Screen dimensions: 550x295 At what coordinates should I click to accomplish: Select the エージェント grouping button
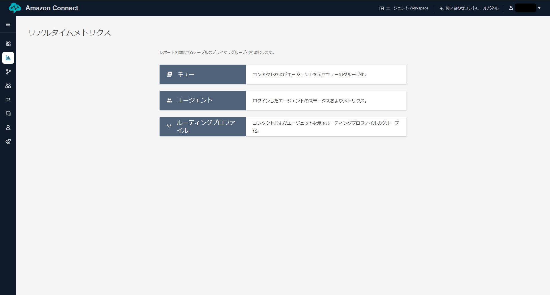[x=203, y=100]
